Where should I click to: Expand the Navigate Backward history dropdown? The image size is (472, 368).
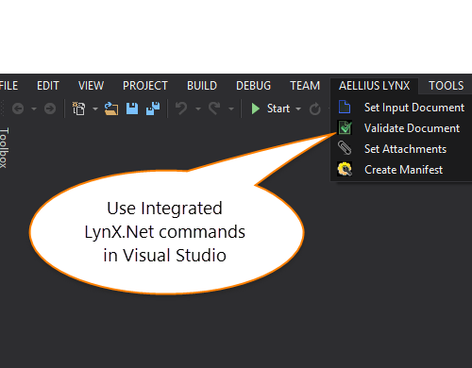(34, 109)
